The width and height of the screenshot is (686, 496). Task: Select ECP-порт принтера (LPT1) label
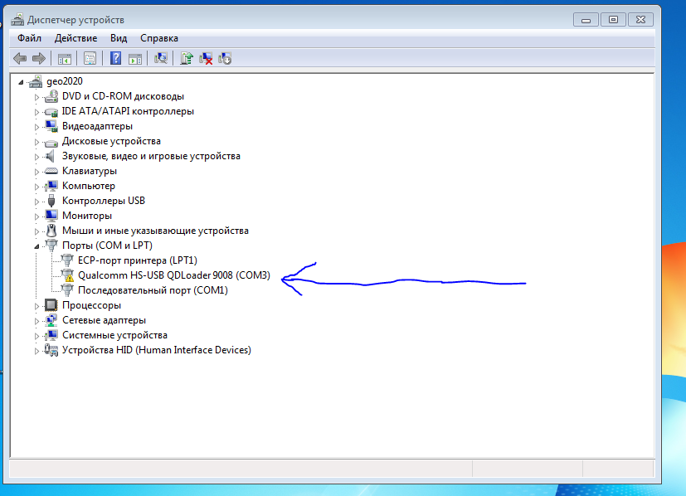click(x=138, y=260)
